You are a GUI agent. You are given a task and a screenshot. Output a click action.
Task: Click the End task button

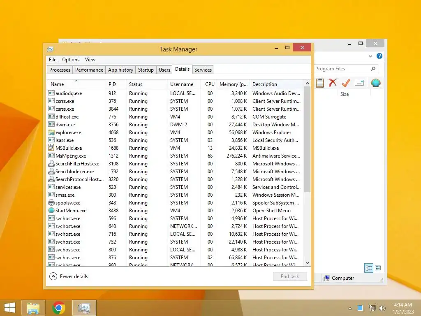pyautogui.click(x=290, y=276)
